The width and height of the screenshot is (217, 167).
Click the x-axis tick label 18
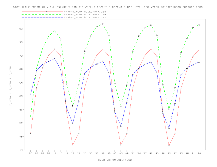point(67,153)
